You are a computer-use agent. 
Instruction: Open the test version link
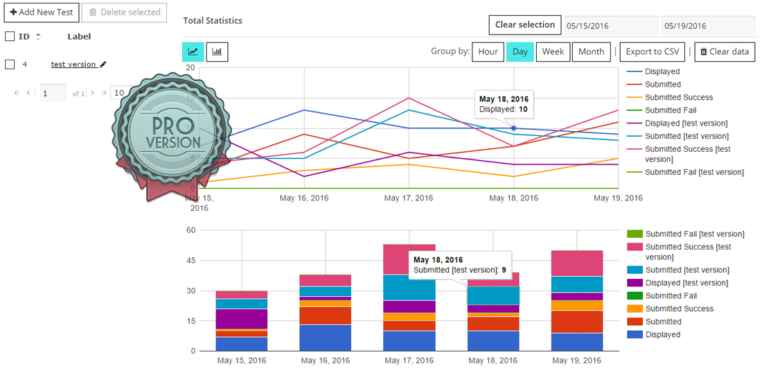(x=73, y=64)
